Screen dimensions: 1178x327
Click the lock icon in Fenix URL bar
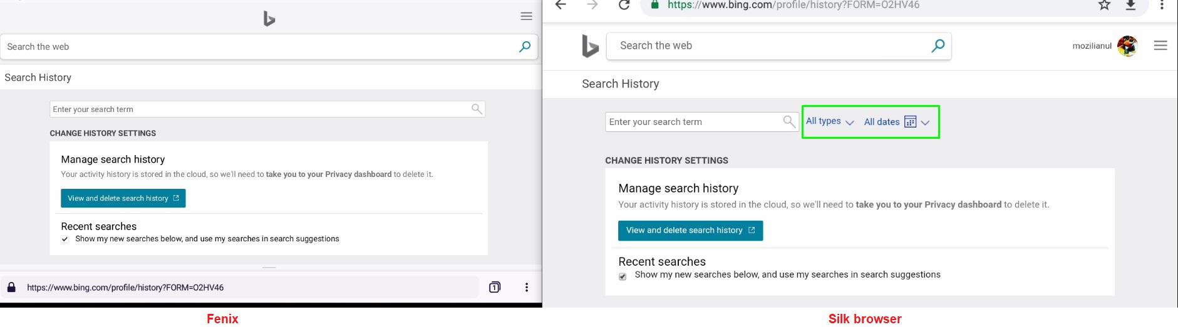pos(11,287)
